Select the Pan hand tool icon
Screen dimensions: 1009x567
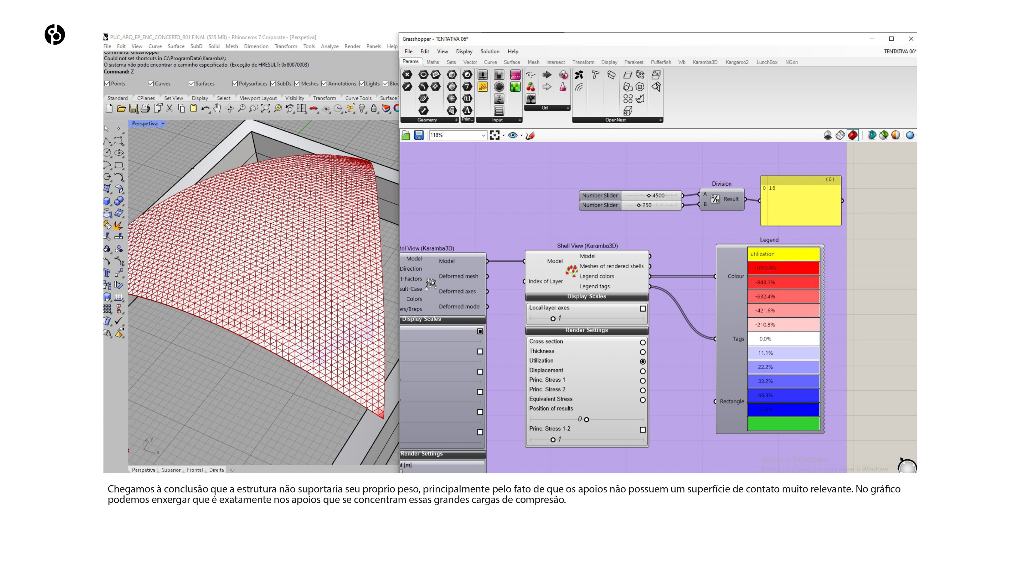click(x=217, y=108)
